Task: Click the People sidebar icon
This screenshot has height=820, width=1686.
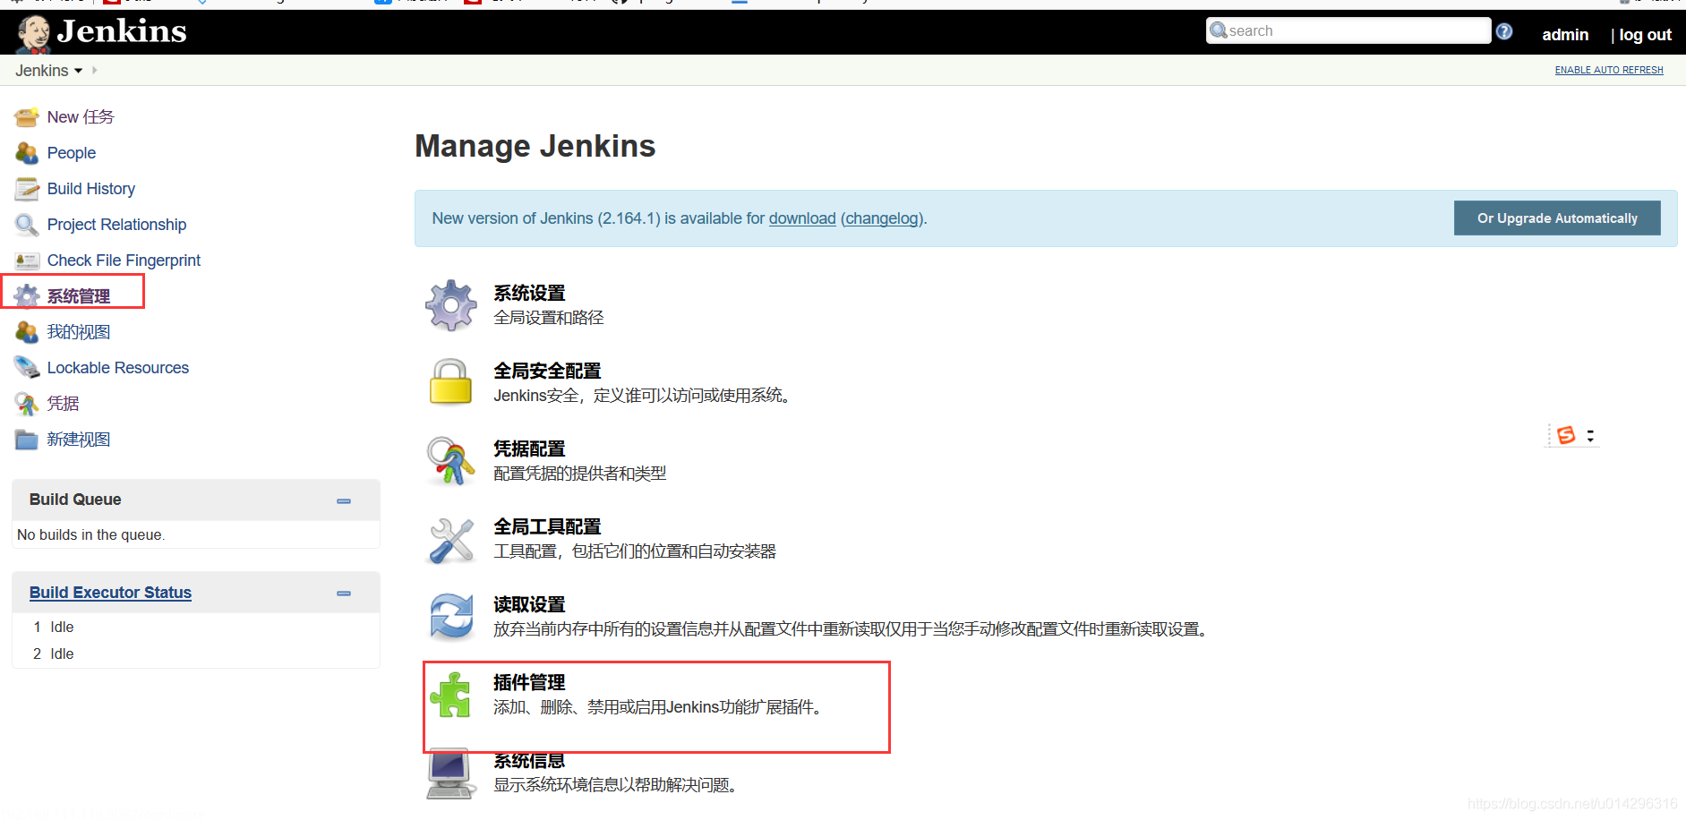Action: coord(27,153)
